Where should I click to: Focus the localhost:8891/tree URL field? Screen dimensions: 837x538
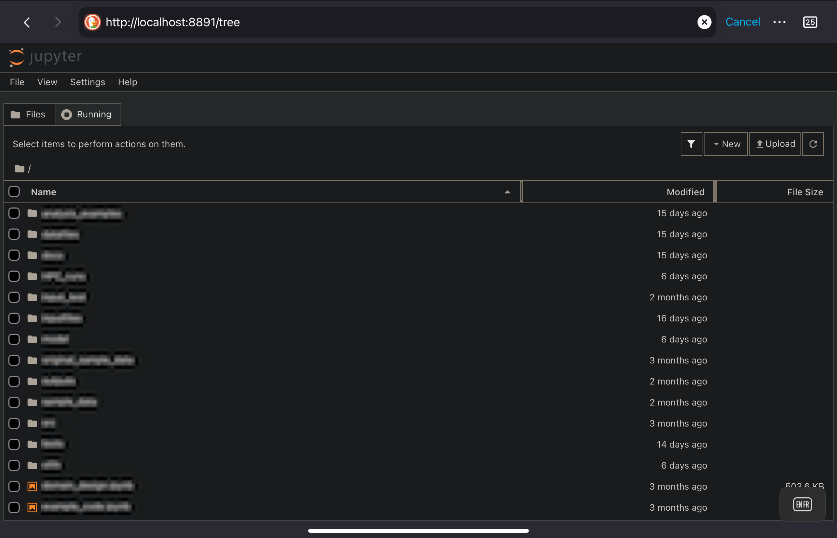tap(397, 22)
